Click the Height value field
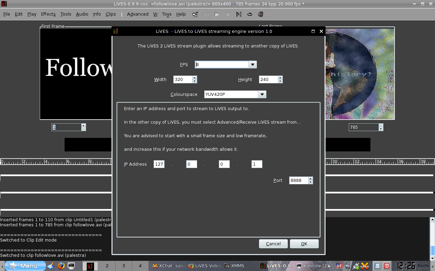Viewport: 435px width, 271px height. tap(268, 80)
